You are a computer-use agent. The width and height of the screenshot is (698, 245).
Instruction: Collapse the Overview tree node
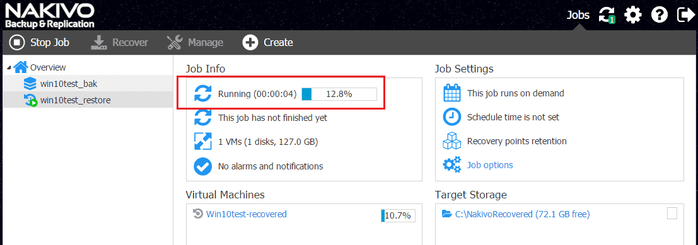pos(9,67)
